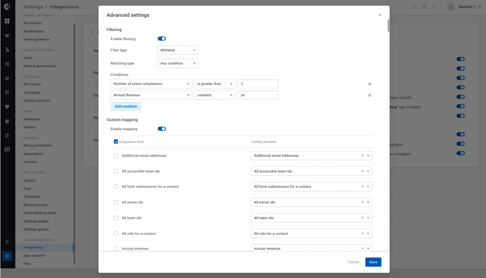The image size is (486, 278).
Task: Open the dashboard grid icon in left rail
Action: pos(7,21)
